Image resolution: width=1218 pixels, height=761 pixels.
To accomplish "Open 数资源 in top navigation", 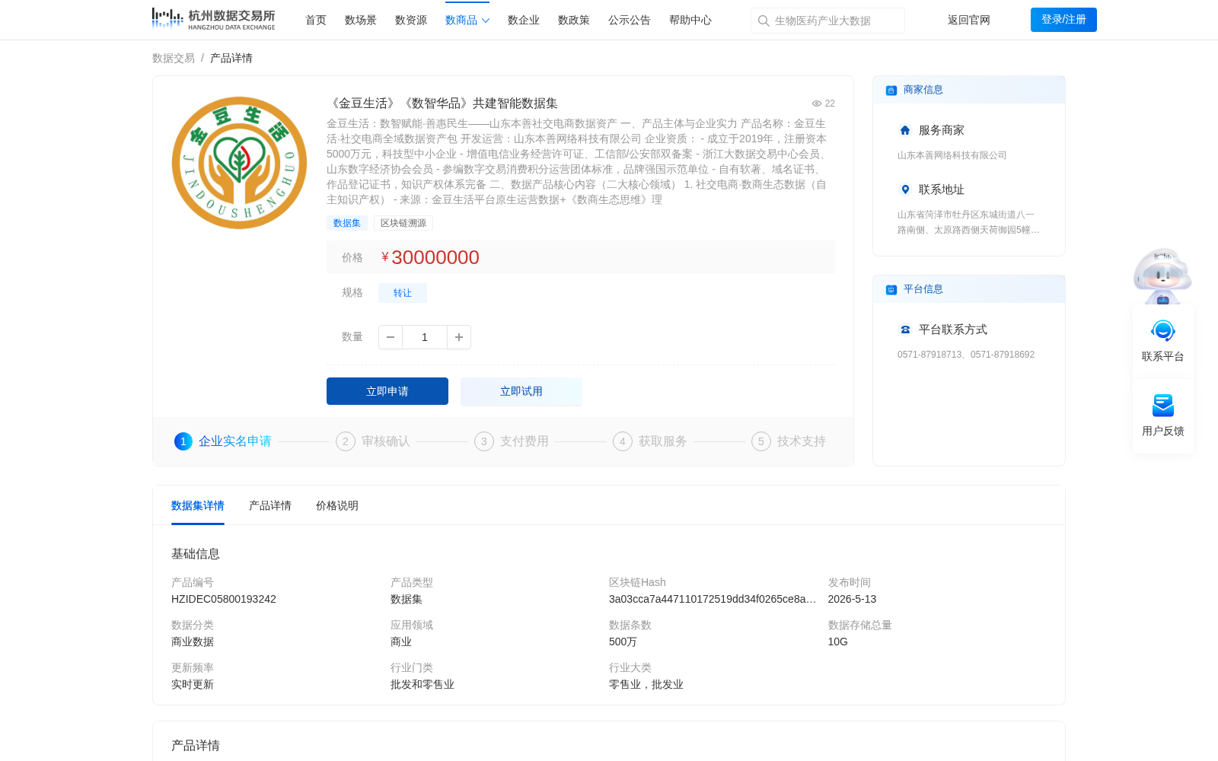I will tap(411, 21).
